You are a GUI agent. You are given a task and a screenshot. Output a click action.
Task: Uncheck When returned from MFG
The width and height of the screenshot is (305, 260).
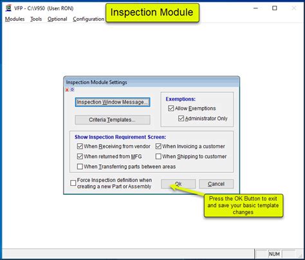(80, 156)
